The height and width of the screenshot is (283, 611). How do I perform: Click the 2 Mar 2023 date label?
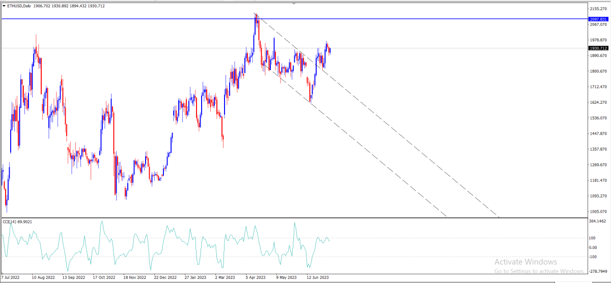point(225,278)
